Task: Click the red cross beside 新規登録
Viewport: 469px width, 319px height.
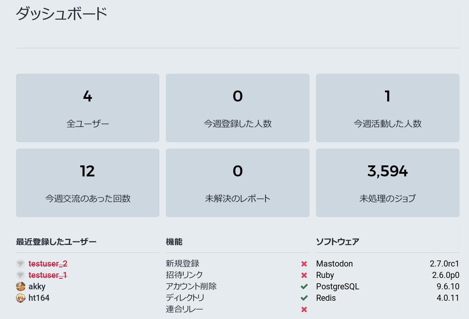Action: (x=304, y=264)
